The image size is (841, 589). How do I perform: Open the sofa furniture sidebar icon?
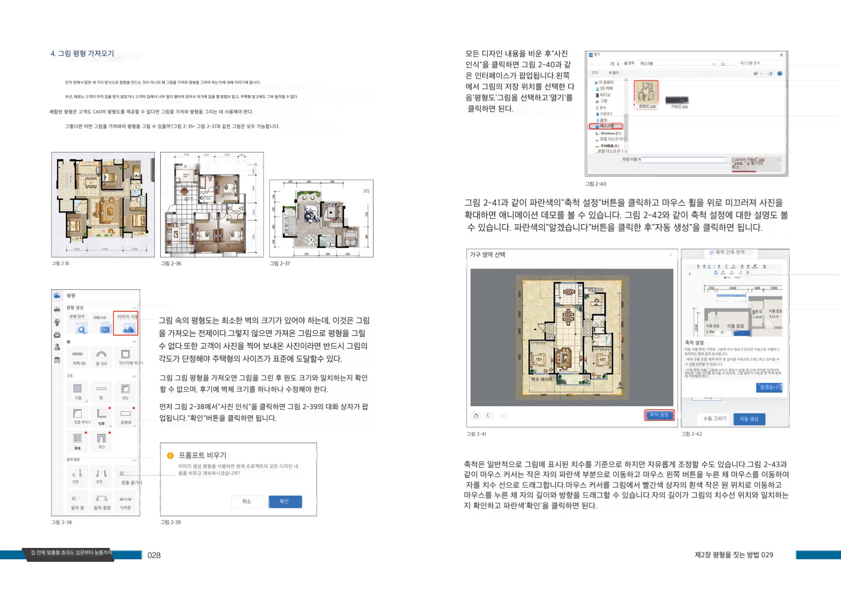click(57, 335)
